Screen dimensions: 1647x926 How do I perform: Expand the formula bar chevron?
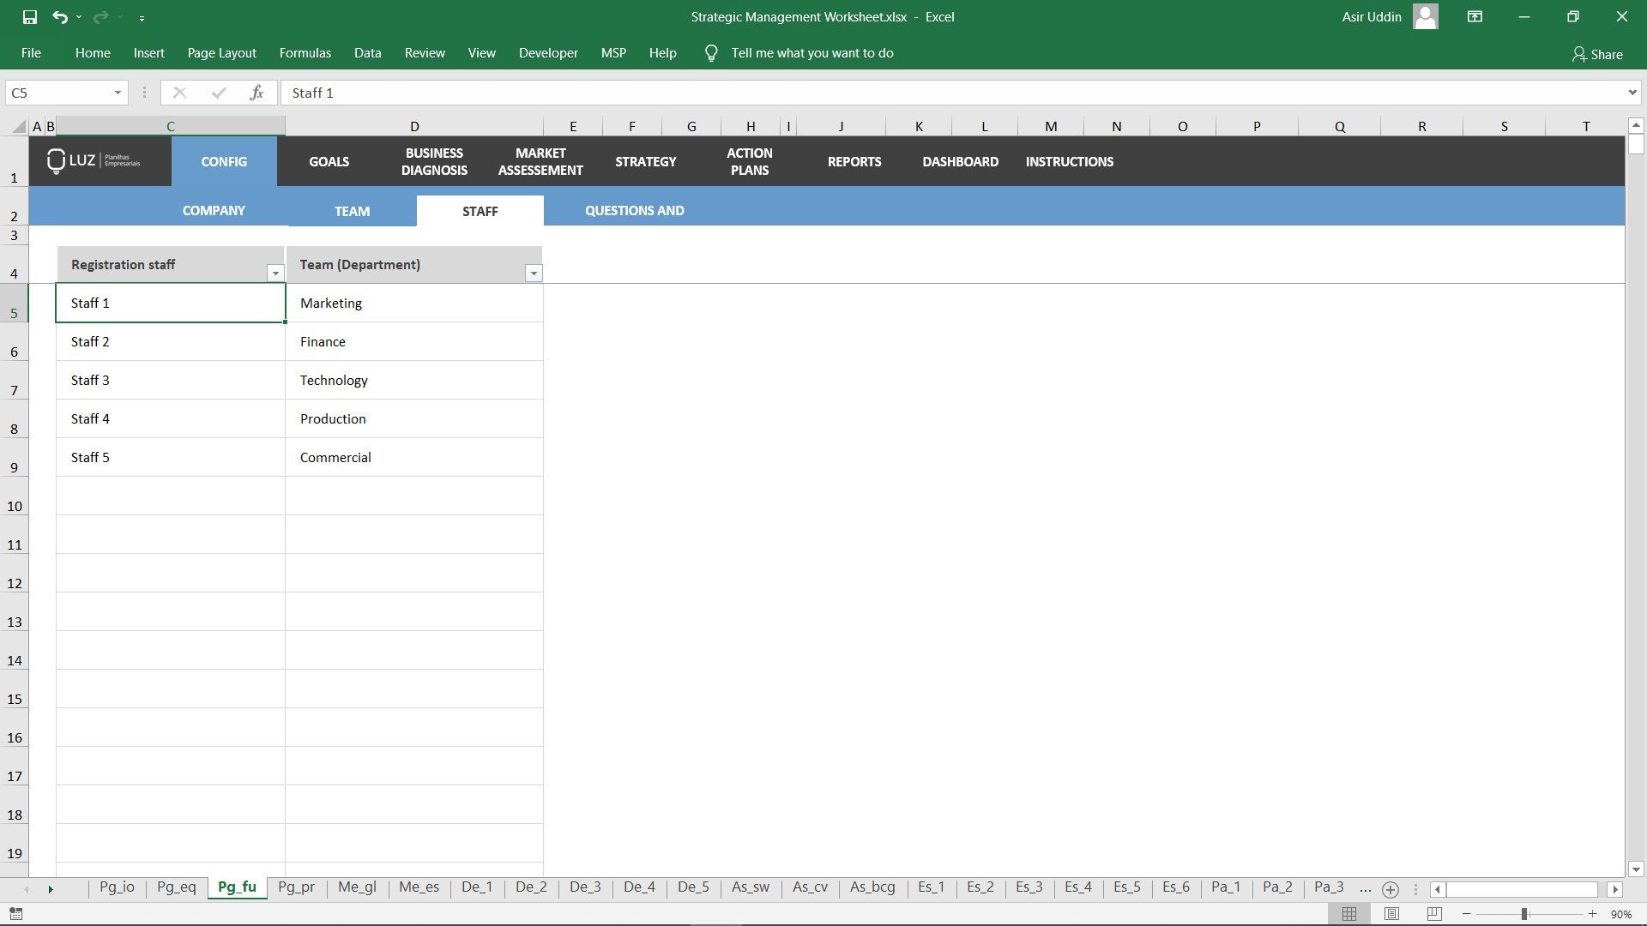point(1632,93)
